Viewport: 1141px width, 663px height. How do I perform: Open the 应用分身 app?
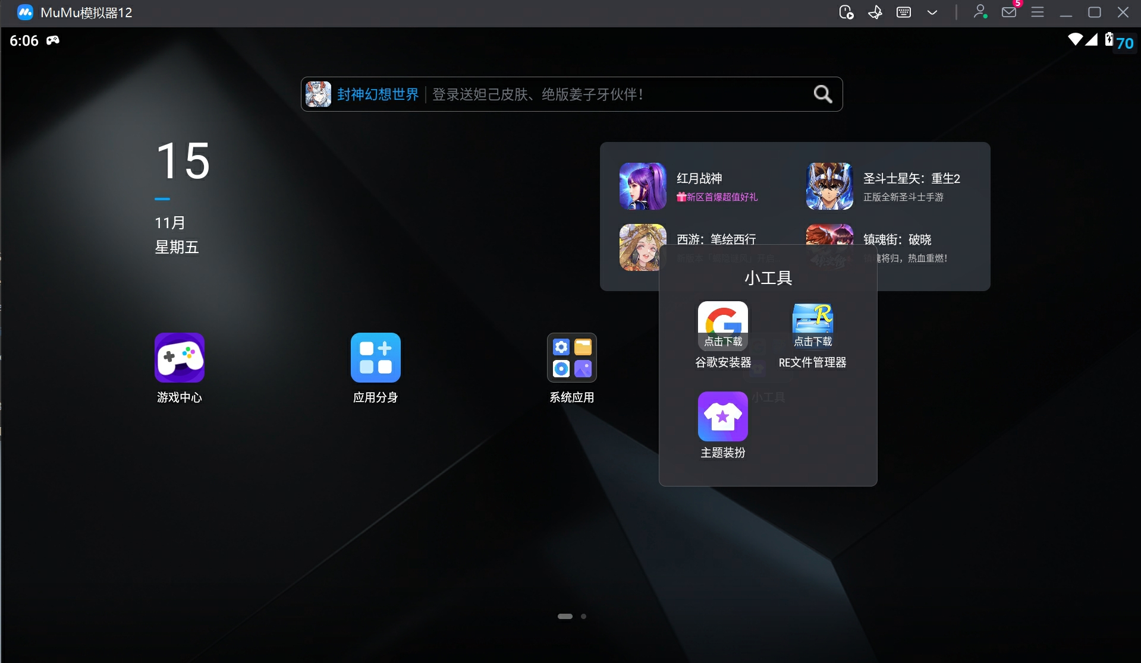coord(375,357)
